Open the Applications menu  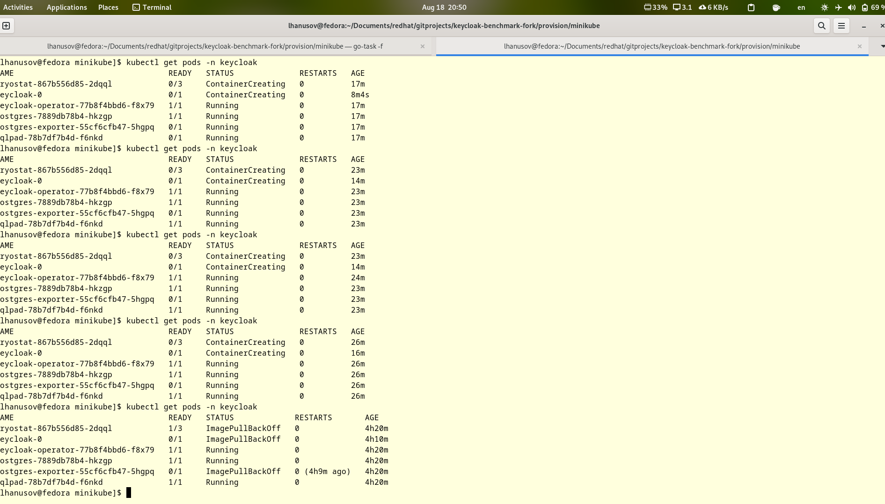(x=66, y=7)
